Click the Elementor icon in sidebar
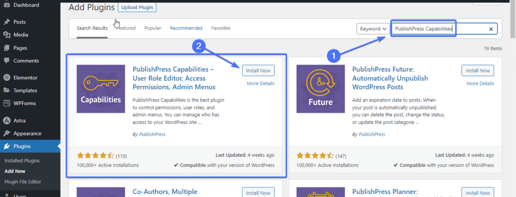 [x=6, y=78]
